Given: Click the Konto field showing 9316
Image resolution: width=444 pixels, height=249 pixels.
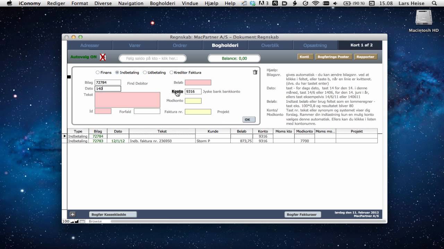Looking at the screenshot, I should tap(193, 92).
